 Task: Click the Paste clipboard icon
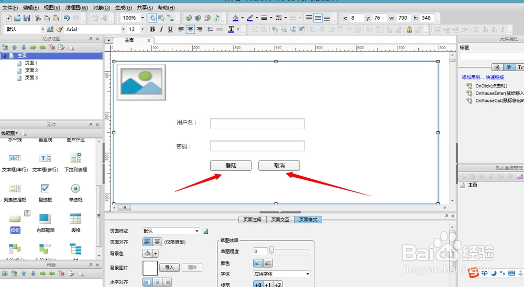(x=56, y=18)
